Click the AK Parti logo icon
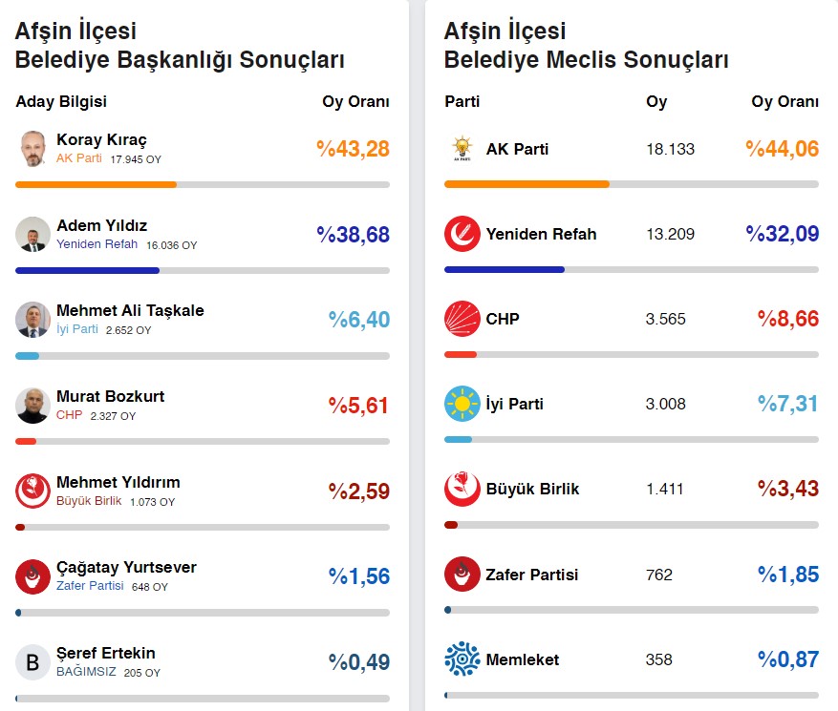 (x=462, y=149)
